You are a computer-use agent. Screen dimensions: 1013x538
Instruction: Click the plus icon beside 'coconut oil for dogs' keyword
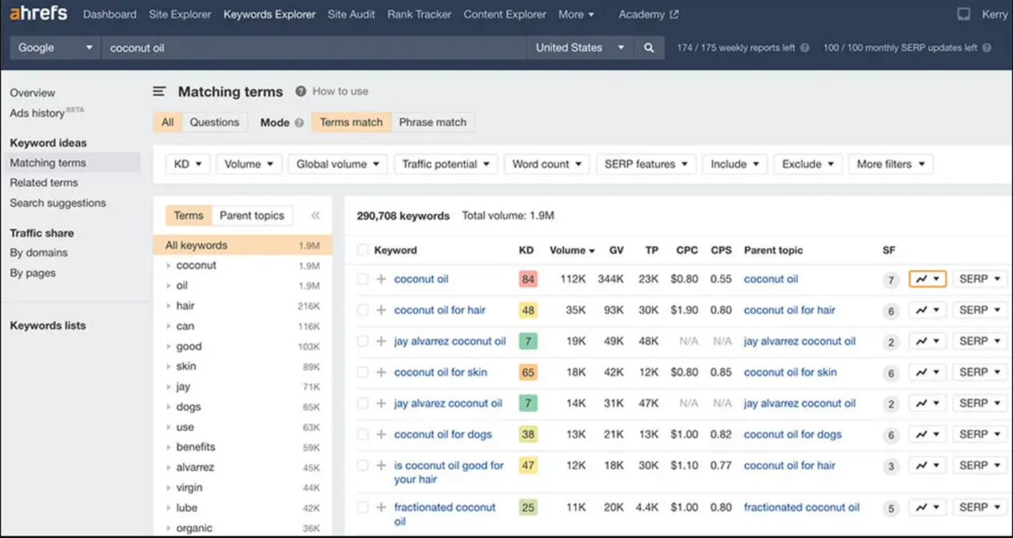tap(381, 435)
